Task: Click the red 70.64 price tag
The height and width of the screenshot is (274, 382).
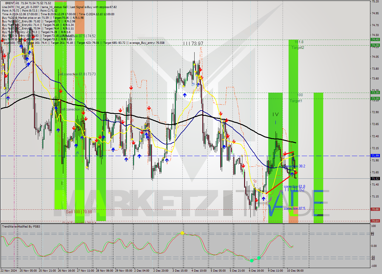Action: (x=375, y=221)
